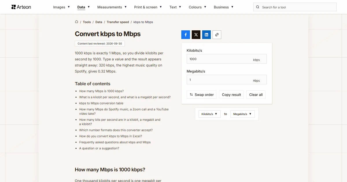Click 'kbps to Mbps' breadcrumb text

pyautogui.click(x=143, y=22)
